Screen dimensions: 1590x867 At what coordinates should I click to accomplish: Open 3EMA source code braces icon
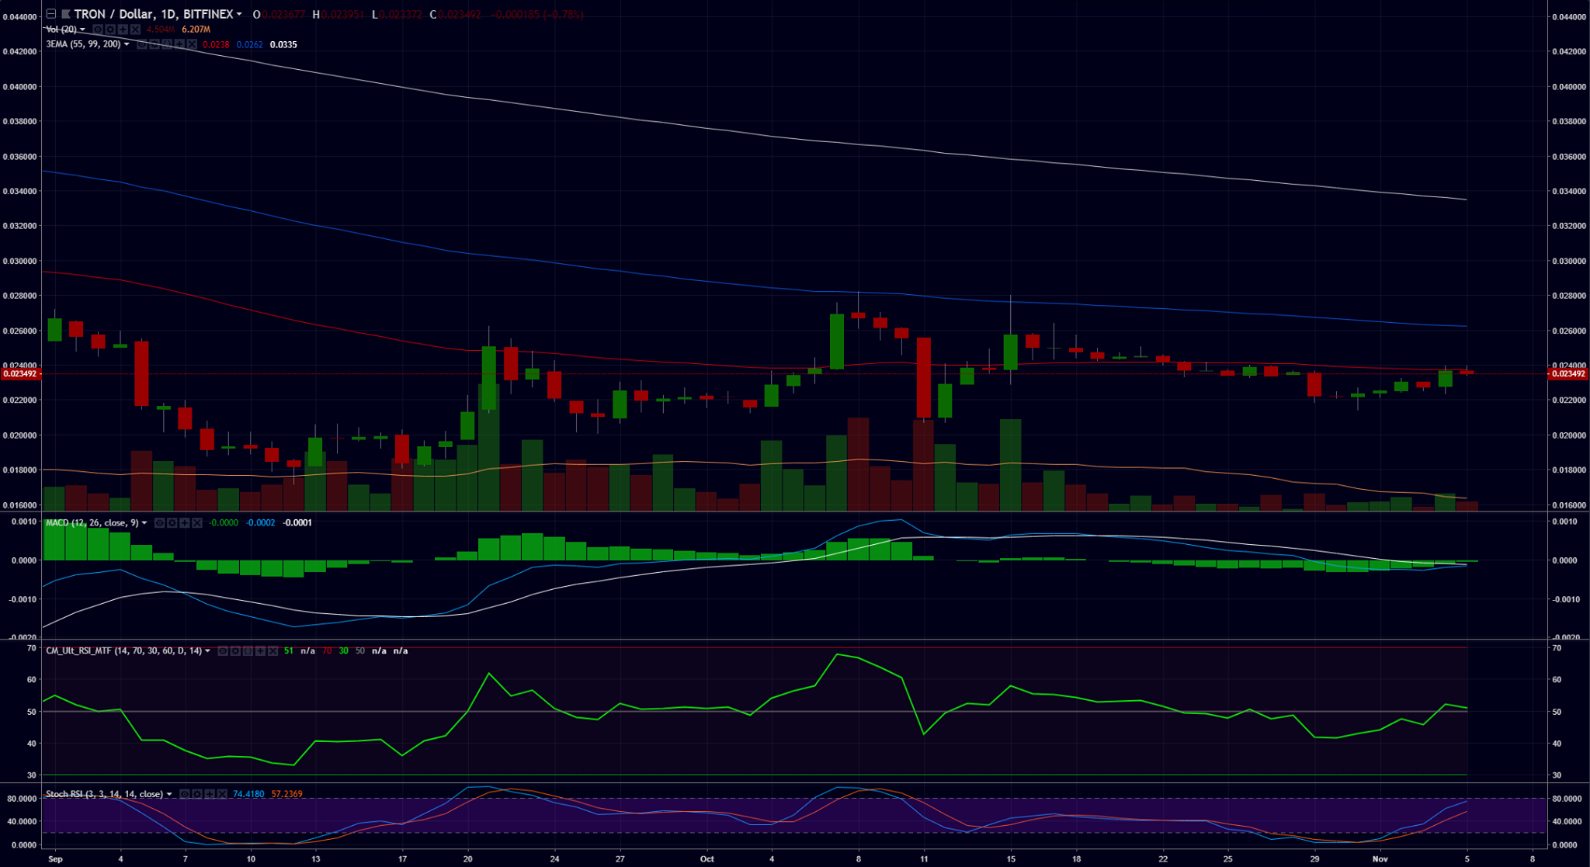coord(167,44)
